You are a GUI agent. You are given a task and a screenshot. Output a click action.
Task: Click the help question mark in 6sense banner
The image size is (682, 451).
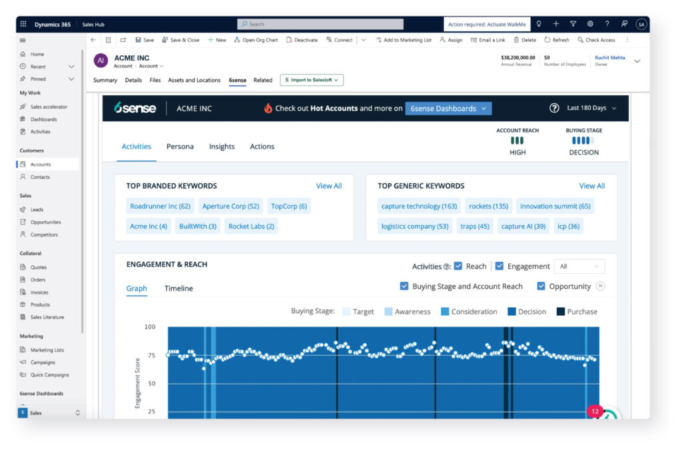tap(553, 108)
